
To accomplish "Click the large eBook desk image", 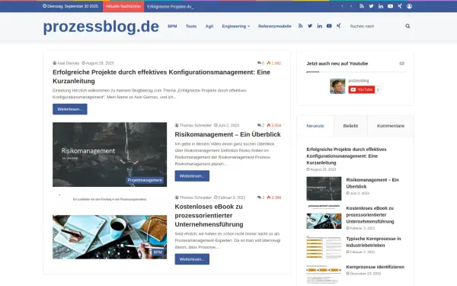I will [110, 237].
